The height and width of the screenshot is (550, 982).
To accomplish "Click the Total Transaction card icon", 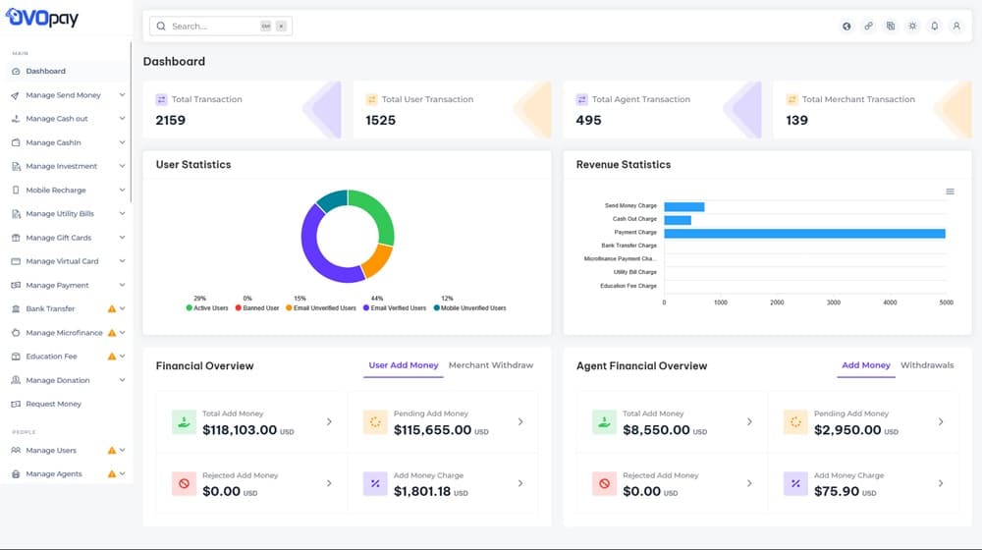I will click(x=162, y=99).
